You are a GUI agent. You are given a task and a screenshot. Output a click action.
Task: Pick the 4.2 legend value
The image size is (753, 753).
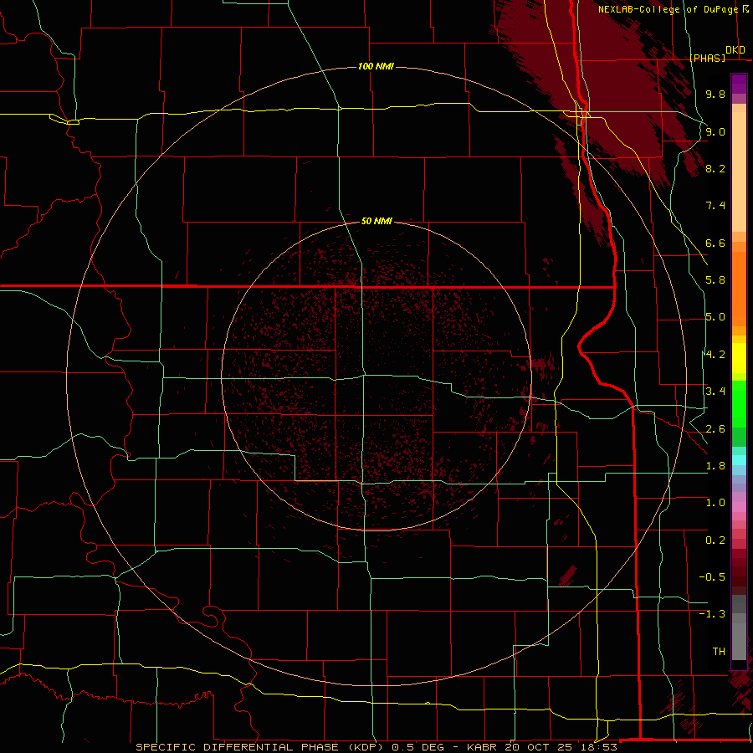tap(715, 355)
